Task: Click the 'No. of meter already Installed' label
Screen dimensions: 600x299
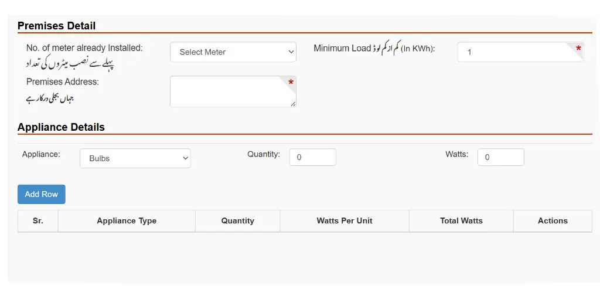Action: (84, 48)
